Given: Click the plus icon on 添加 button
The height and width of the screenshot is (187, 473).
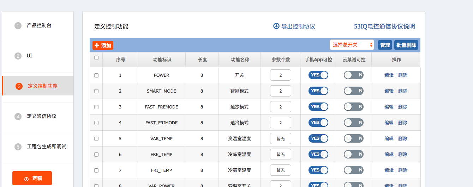Looking at the screenshot, I should pos(97,45).
